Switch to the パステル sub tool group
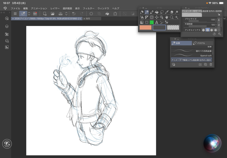 click(201, 43)
